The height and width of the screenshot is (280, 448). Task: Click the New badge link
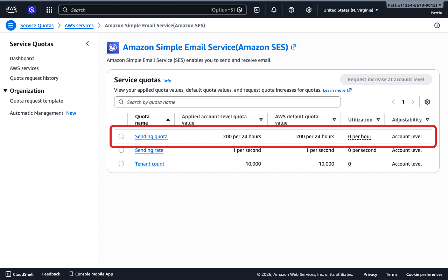coord(71,113)
